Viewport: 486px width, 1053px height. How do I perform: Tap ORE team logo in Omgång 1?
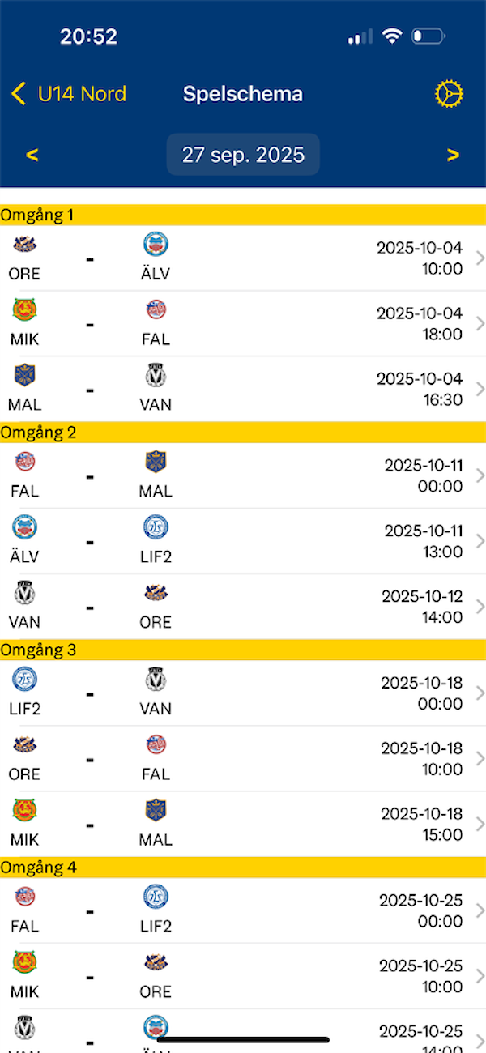[24, 245]
